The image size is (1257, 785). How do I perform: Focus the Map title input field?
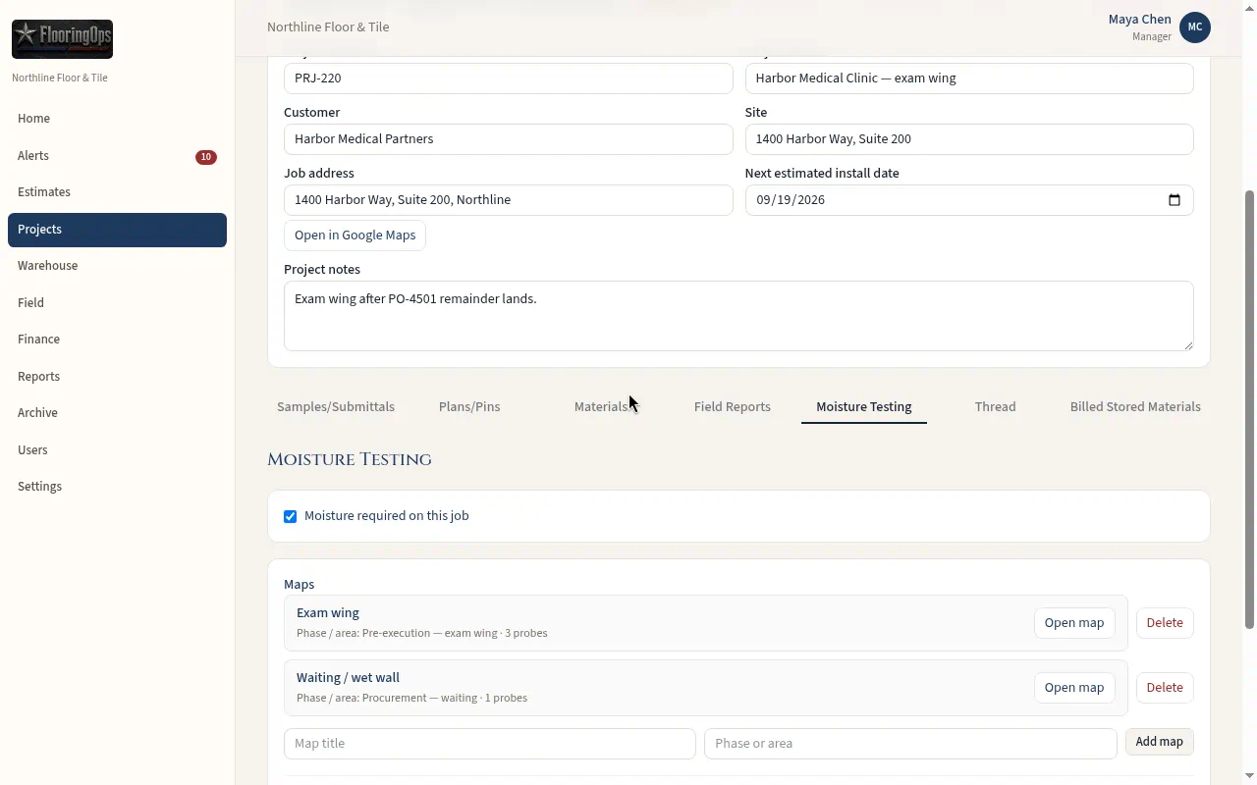(x=490, y=744)
